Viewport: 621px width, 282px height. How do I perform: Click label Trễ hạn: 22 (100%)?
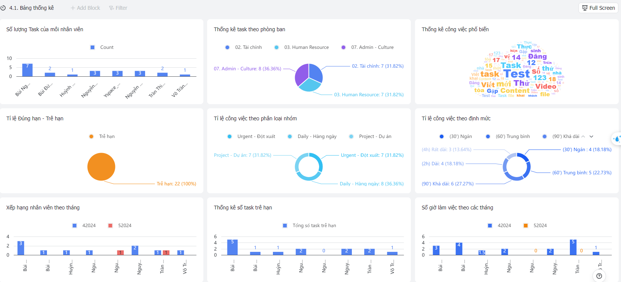pos(176,184)
